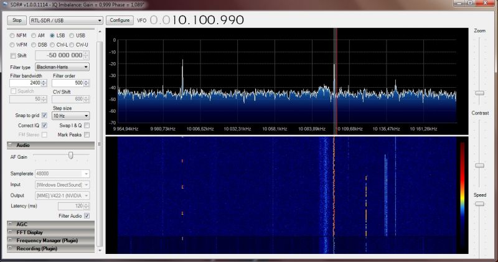
Task: Adjust the Zoom slider
Action: tap(479, 93)
